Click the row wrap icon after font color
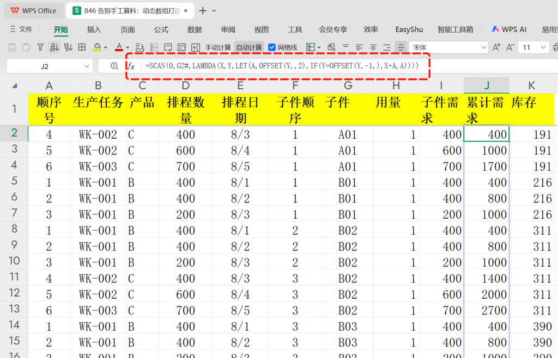The image size is (558, 358). click(140, 47)
